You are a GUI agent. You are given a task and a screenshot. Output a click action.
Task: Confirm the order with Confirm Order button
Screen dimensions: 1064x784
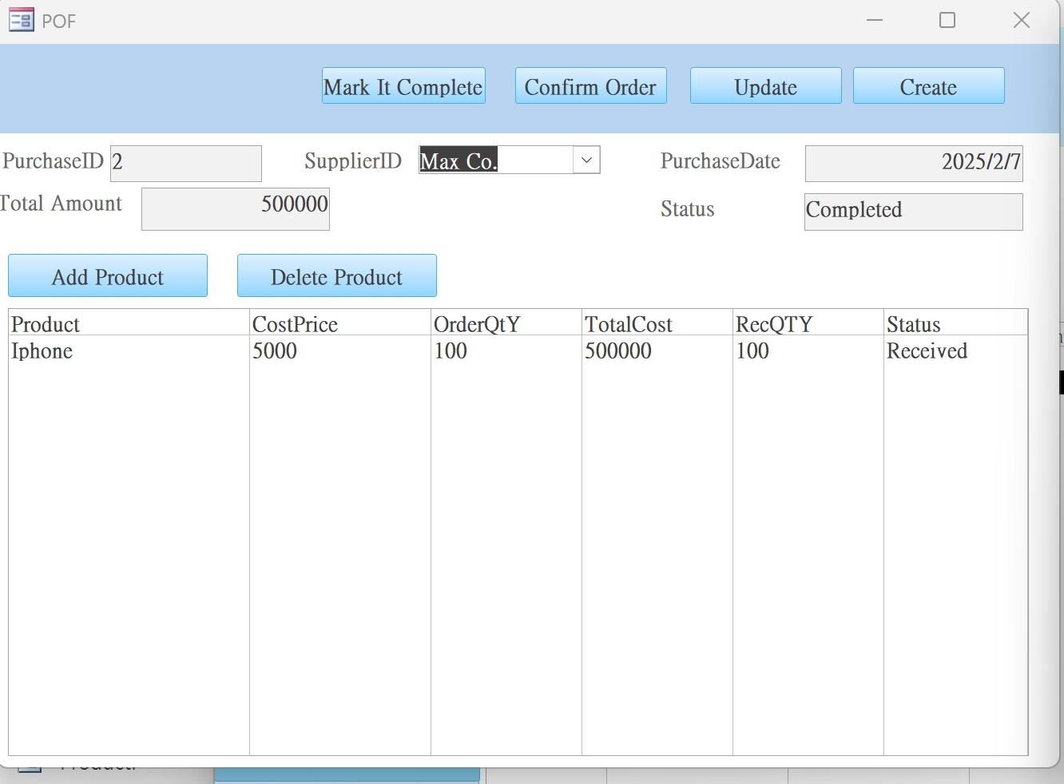591,86
